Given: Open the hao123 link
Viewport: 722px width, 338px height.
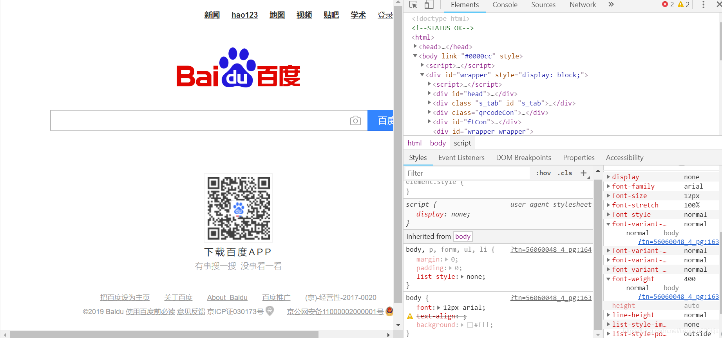Looking at the screenshot, I should (x=244, y=15).
